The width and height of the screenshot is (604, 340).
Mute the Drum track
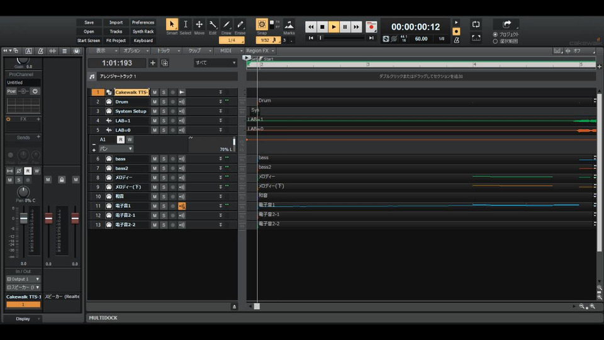pos(155,102)
